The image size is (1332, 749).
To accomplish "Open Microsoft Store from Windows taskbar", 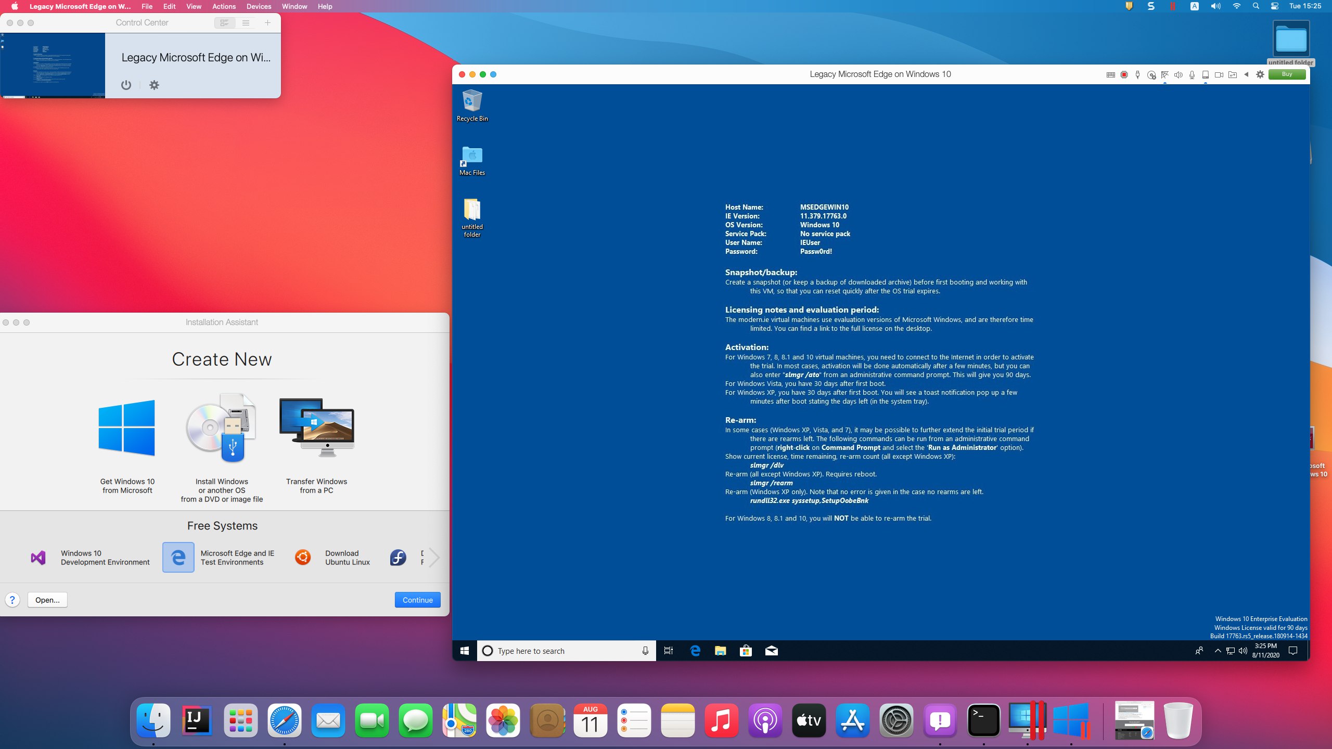I will (x=746, y=651).
